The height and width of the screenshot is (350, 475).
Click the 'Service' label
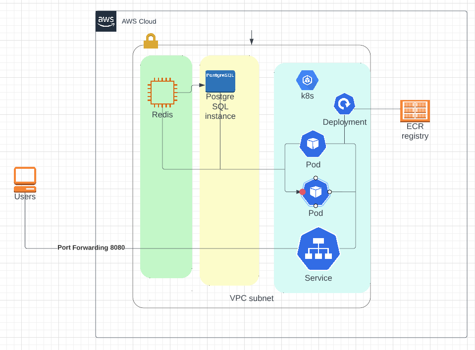[318, 278]
